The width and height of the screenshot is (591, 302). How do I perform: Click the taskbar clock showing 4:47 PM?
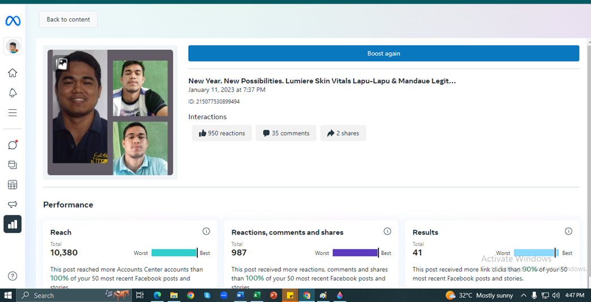tap(575, 295)
